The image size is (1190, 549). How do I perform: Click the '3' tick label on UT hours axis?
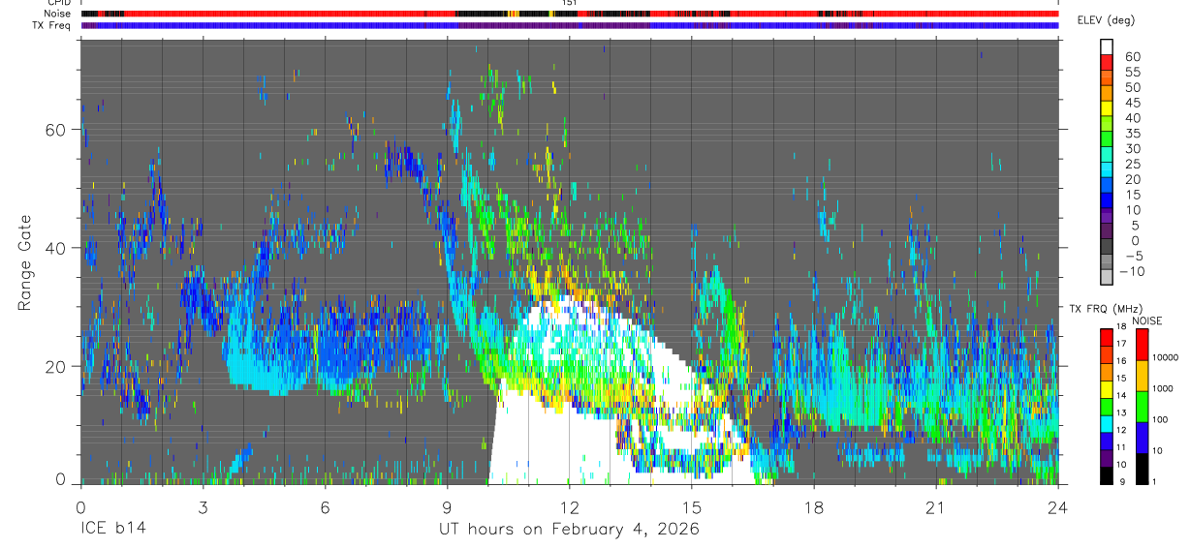tap(203, 507)
